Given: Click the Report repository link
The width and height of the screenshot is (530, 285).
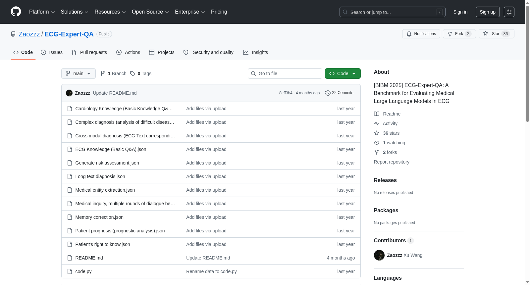Looking at the screenshot, I should pyautogui.click(x=392, y=162).
